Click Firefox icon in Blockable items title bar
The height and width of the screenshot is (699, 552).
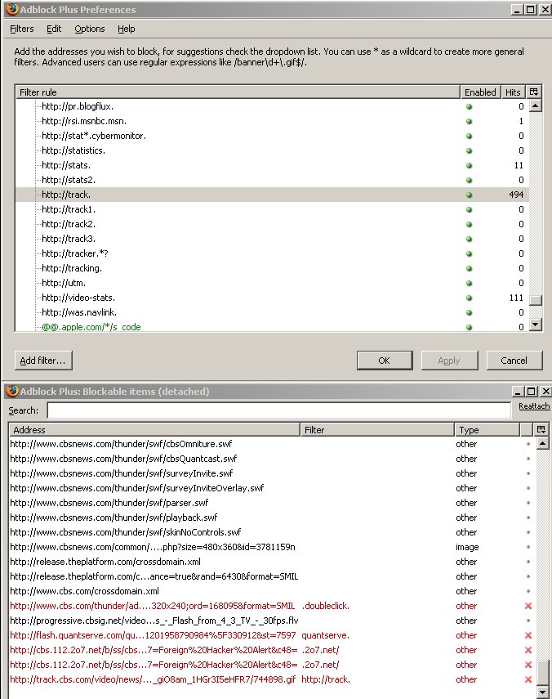[x=12, y=391]
